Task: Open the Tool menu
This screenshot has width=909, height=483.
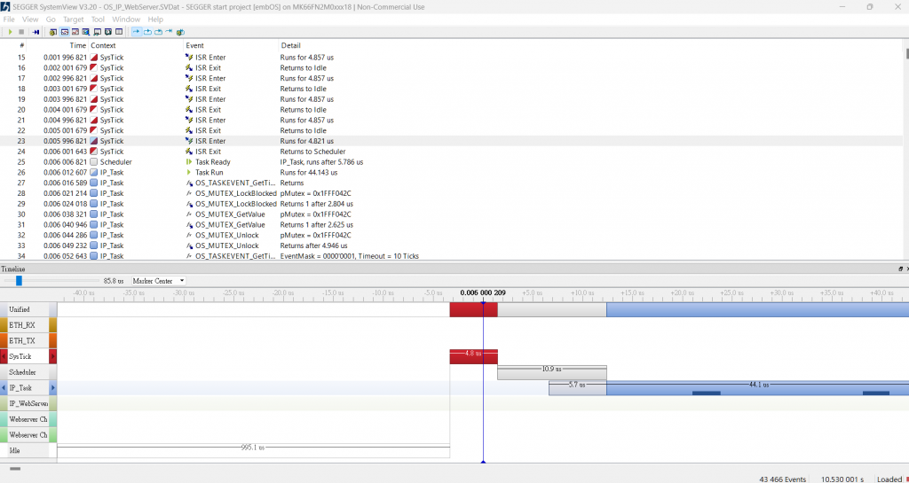Action: tap(98, 19)
